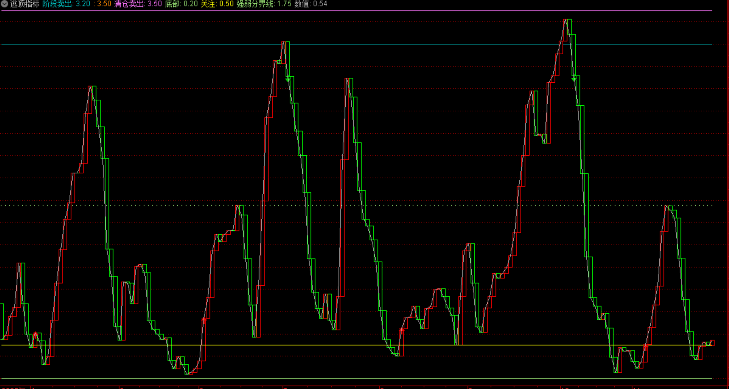729x389 pixels.
Task: Click the 强弱分界线: 1.75 label
Action: [x=264, y=4]
